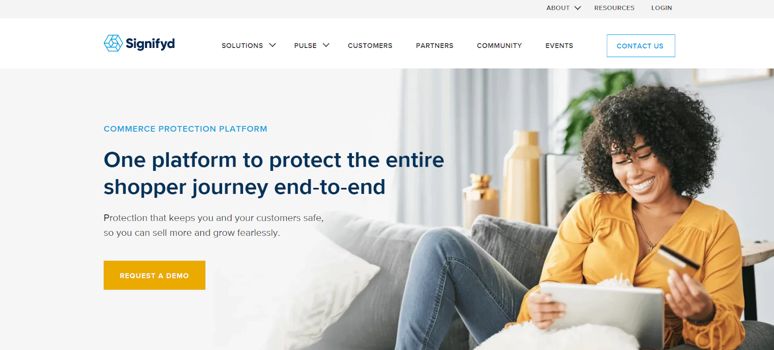Go to the Customers page

370,46
